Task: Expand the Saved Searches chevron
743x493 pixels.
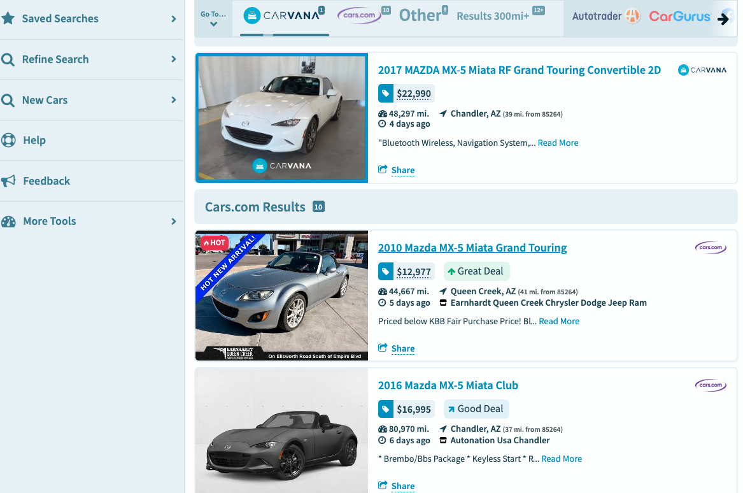Action: coord(173,19)
